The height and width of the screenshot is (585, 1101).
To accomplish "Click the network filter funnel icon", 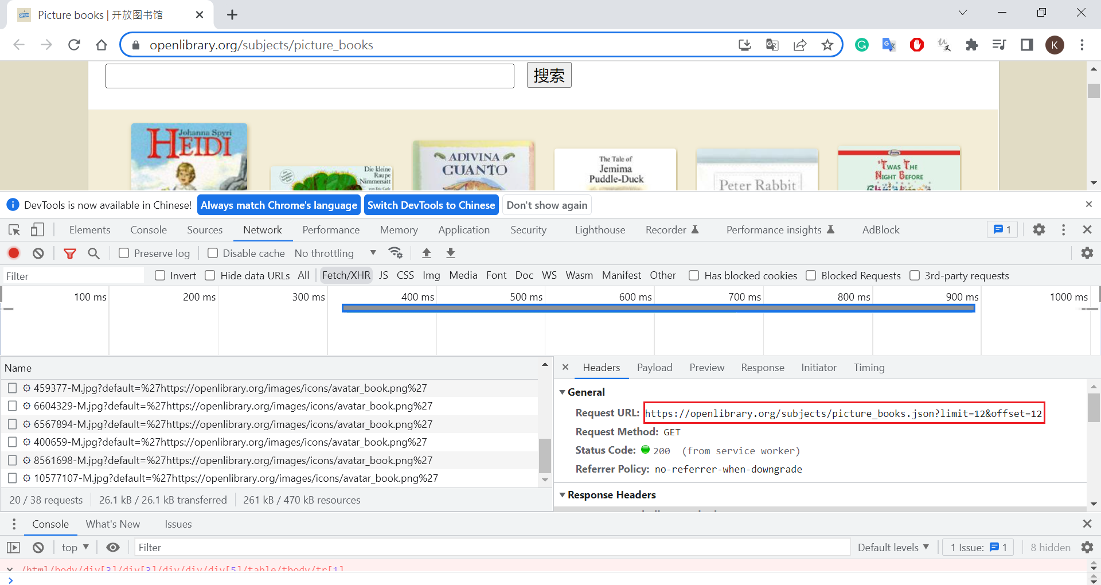I will click(x=69, y=253).
